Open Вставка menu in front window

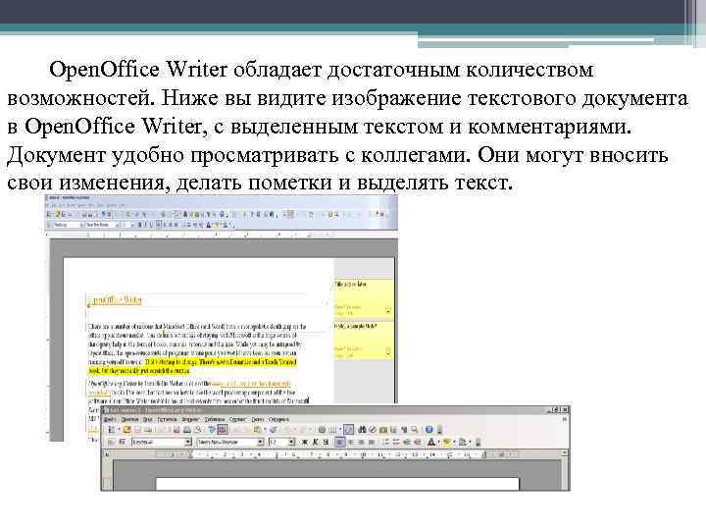click(x=167, y=419)
